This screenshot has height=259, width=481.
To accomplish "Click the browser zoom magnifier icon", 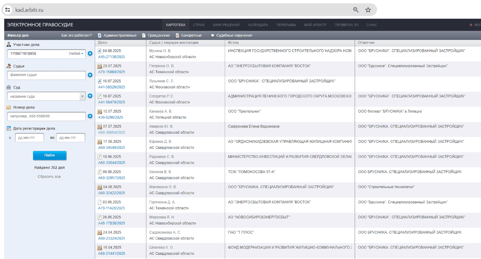I will [x=356, y=10].
